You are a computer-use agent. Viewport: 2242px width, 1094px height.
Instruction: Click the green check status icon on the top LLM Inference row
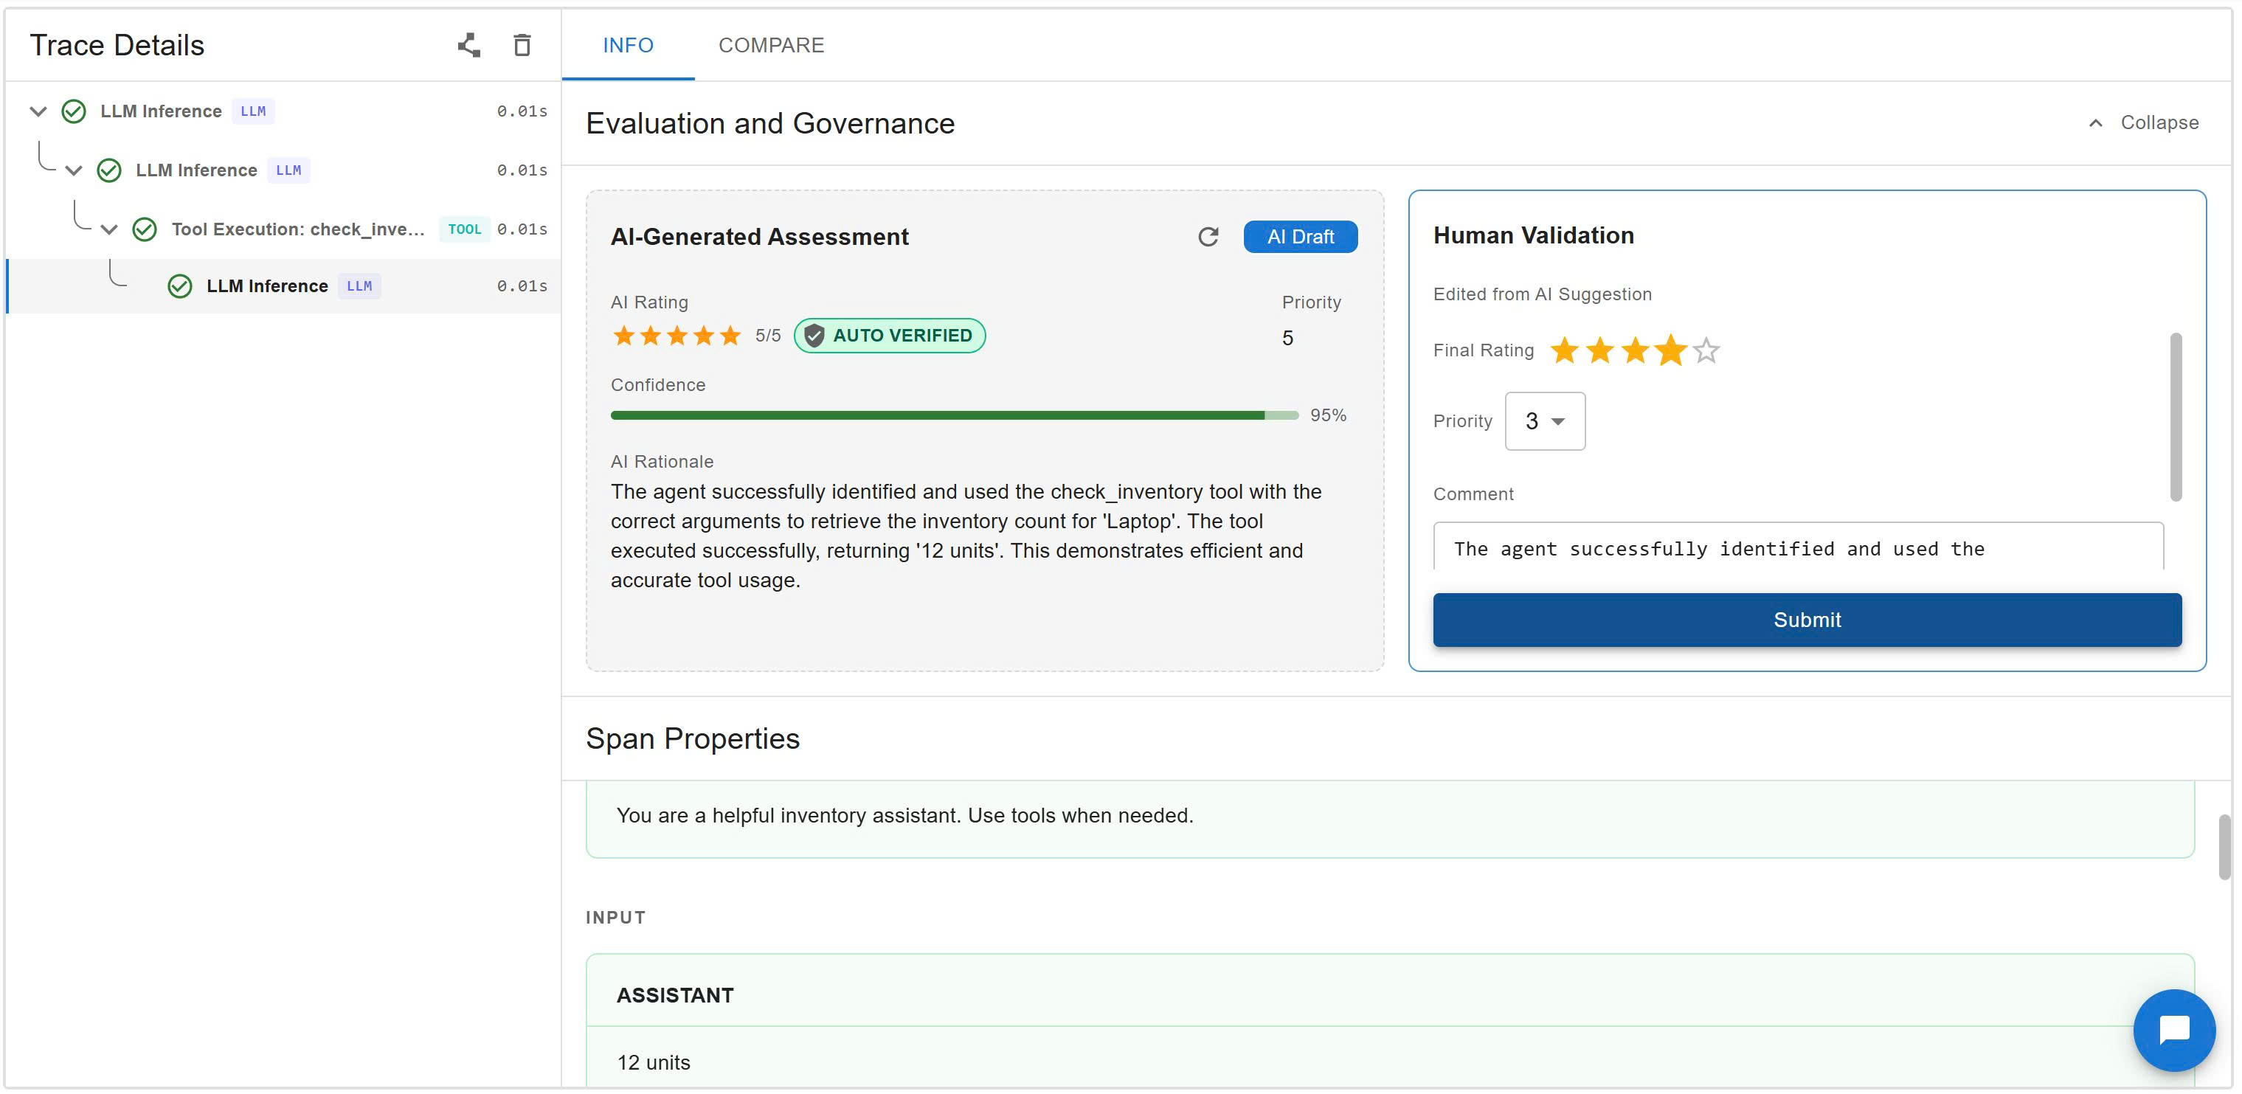(x=74, y=111)
